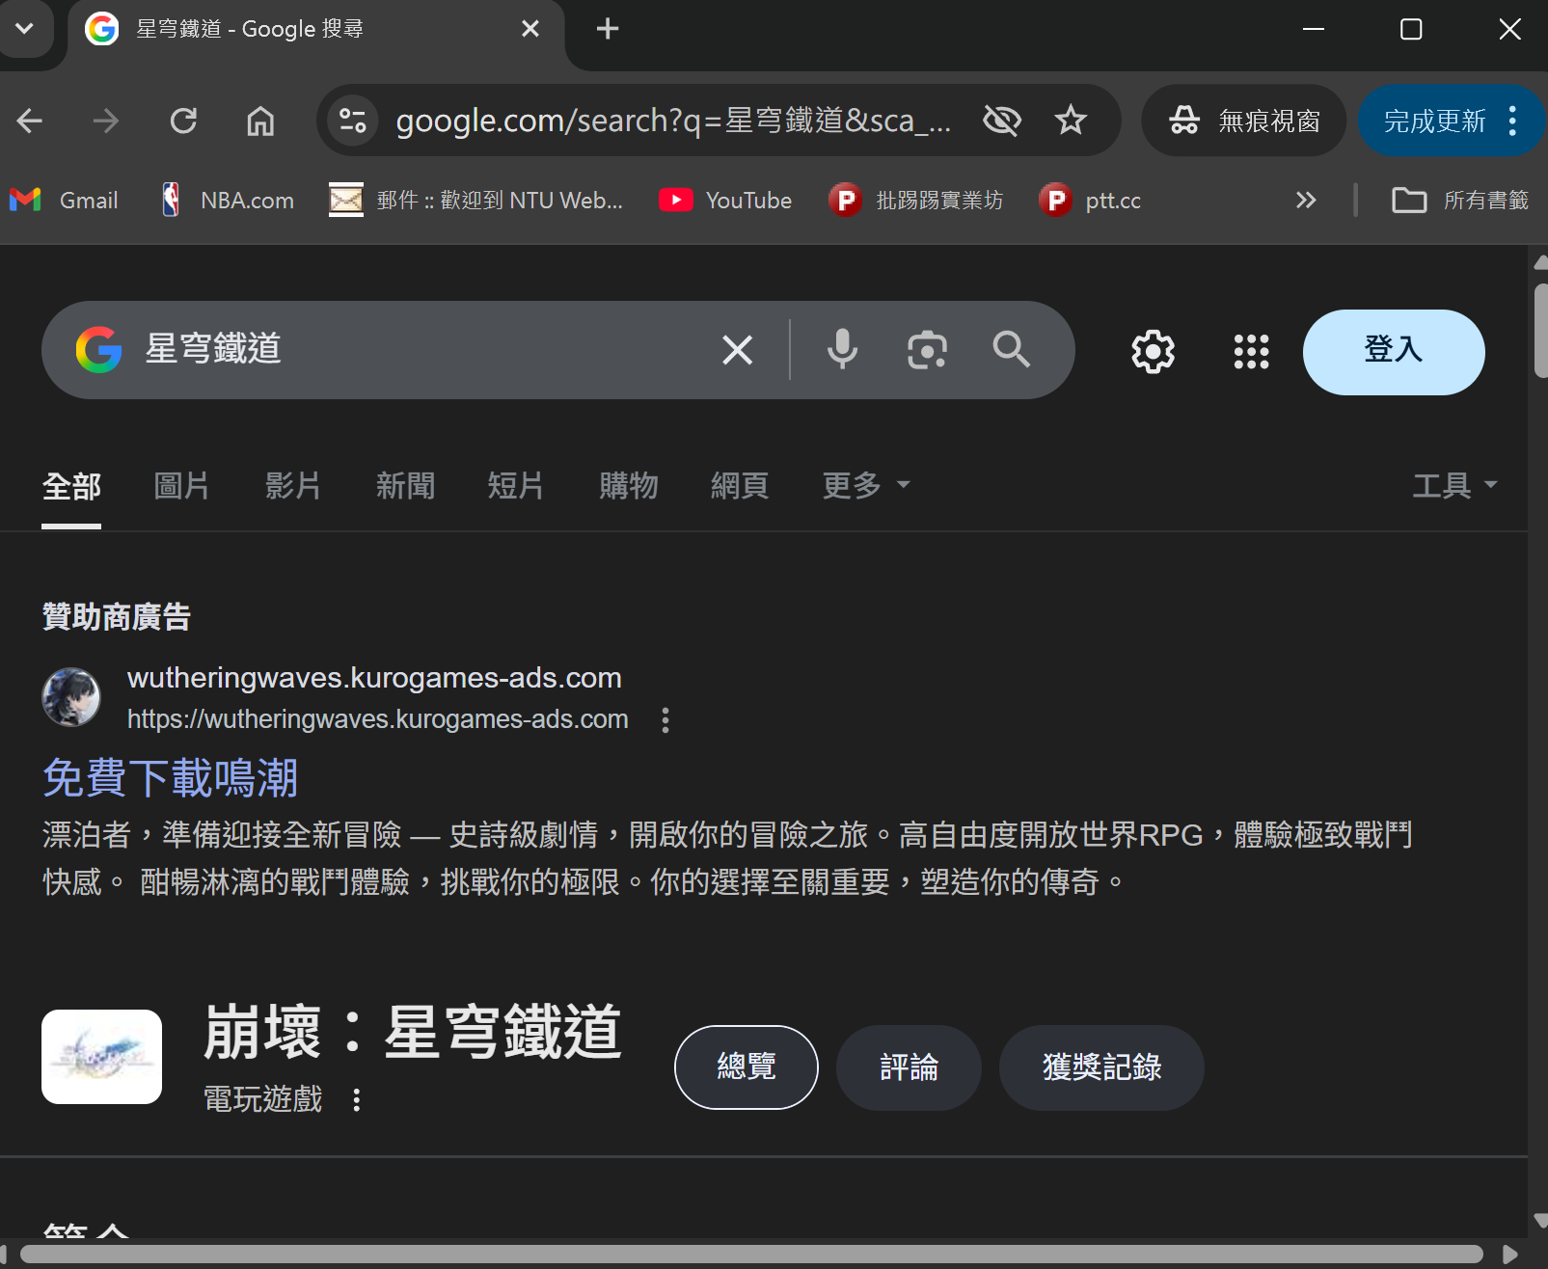Open the ptt.cc bookmark
1548x1269 pixels.
(x=1090, y=201)
